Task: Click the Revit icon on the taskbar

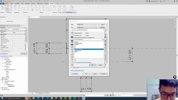Action: 83,98
